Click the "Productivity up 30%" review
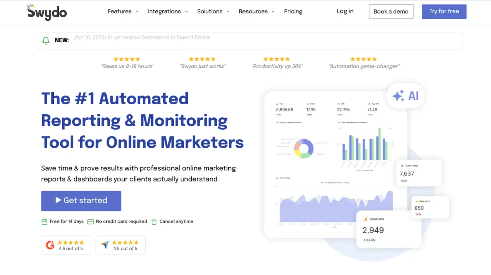The height and width of the screenshot is (275, 491). click(x=277, y=66)
